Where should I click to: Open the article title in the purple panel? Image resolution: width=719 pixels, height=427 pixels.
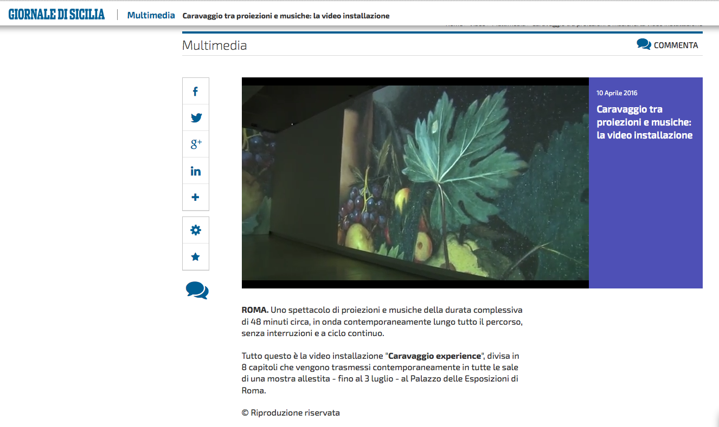[644, 122]
